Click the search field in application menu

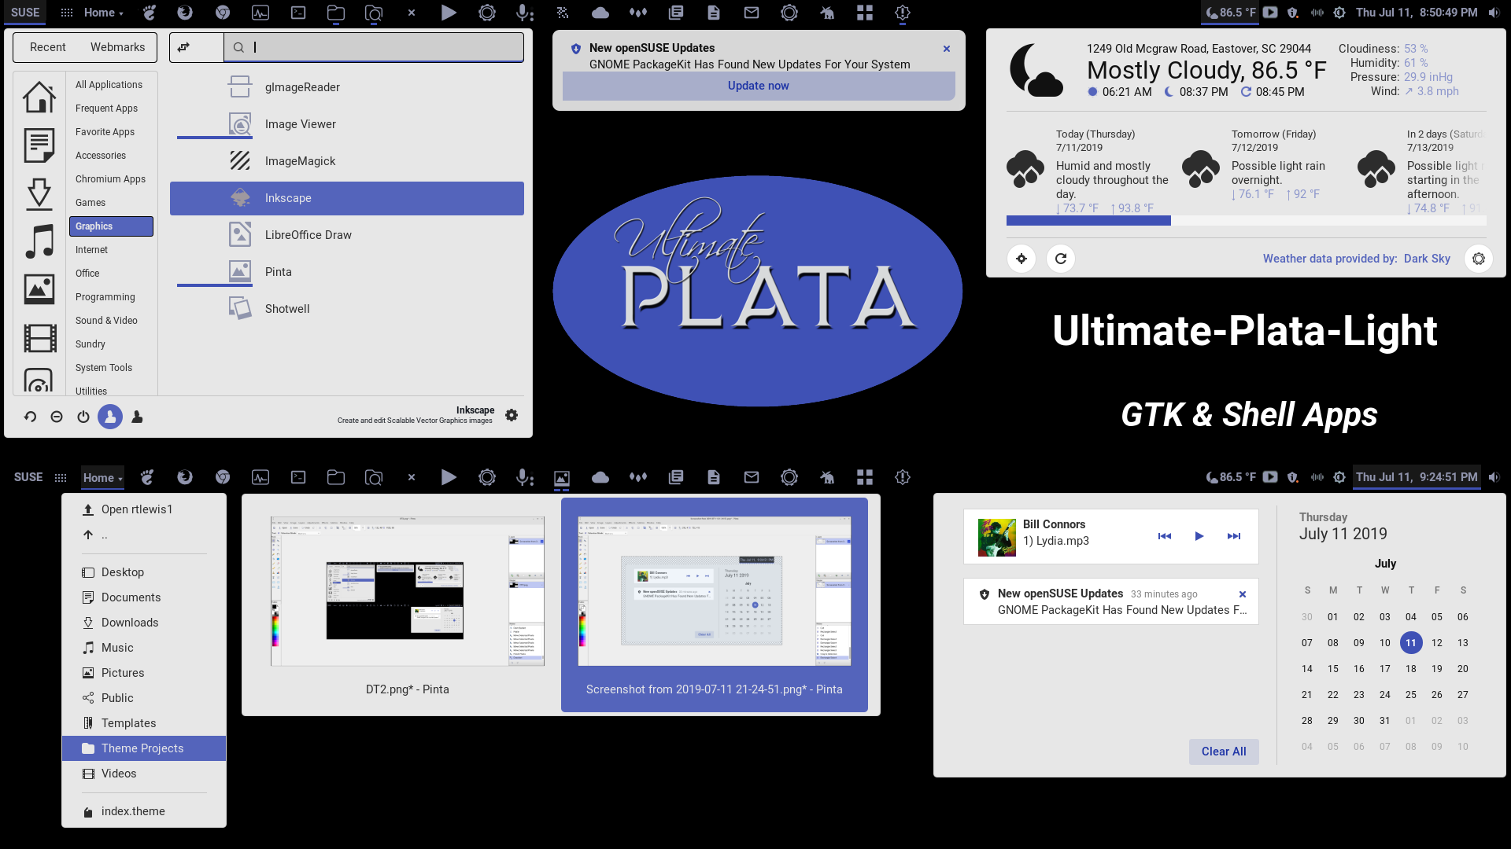coord(374,47)
